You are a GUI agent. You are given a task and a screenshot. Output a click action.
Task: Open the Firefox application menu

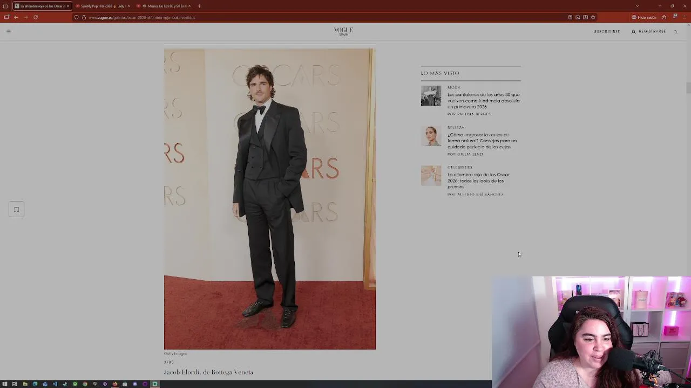[685, 17]
